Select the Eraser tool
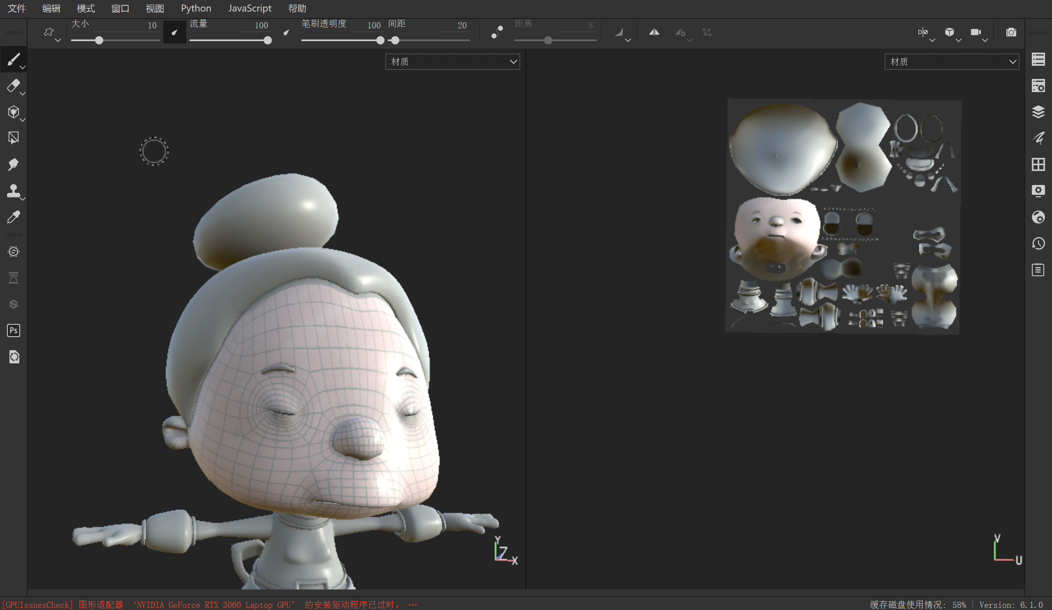 tap(13, 85)
